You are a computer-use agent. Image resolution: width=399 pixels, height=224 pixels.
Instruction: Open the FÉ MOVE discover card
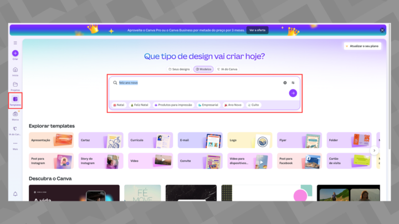click(142, 193)
